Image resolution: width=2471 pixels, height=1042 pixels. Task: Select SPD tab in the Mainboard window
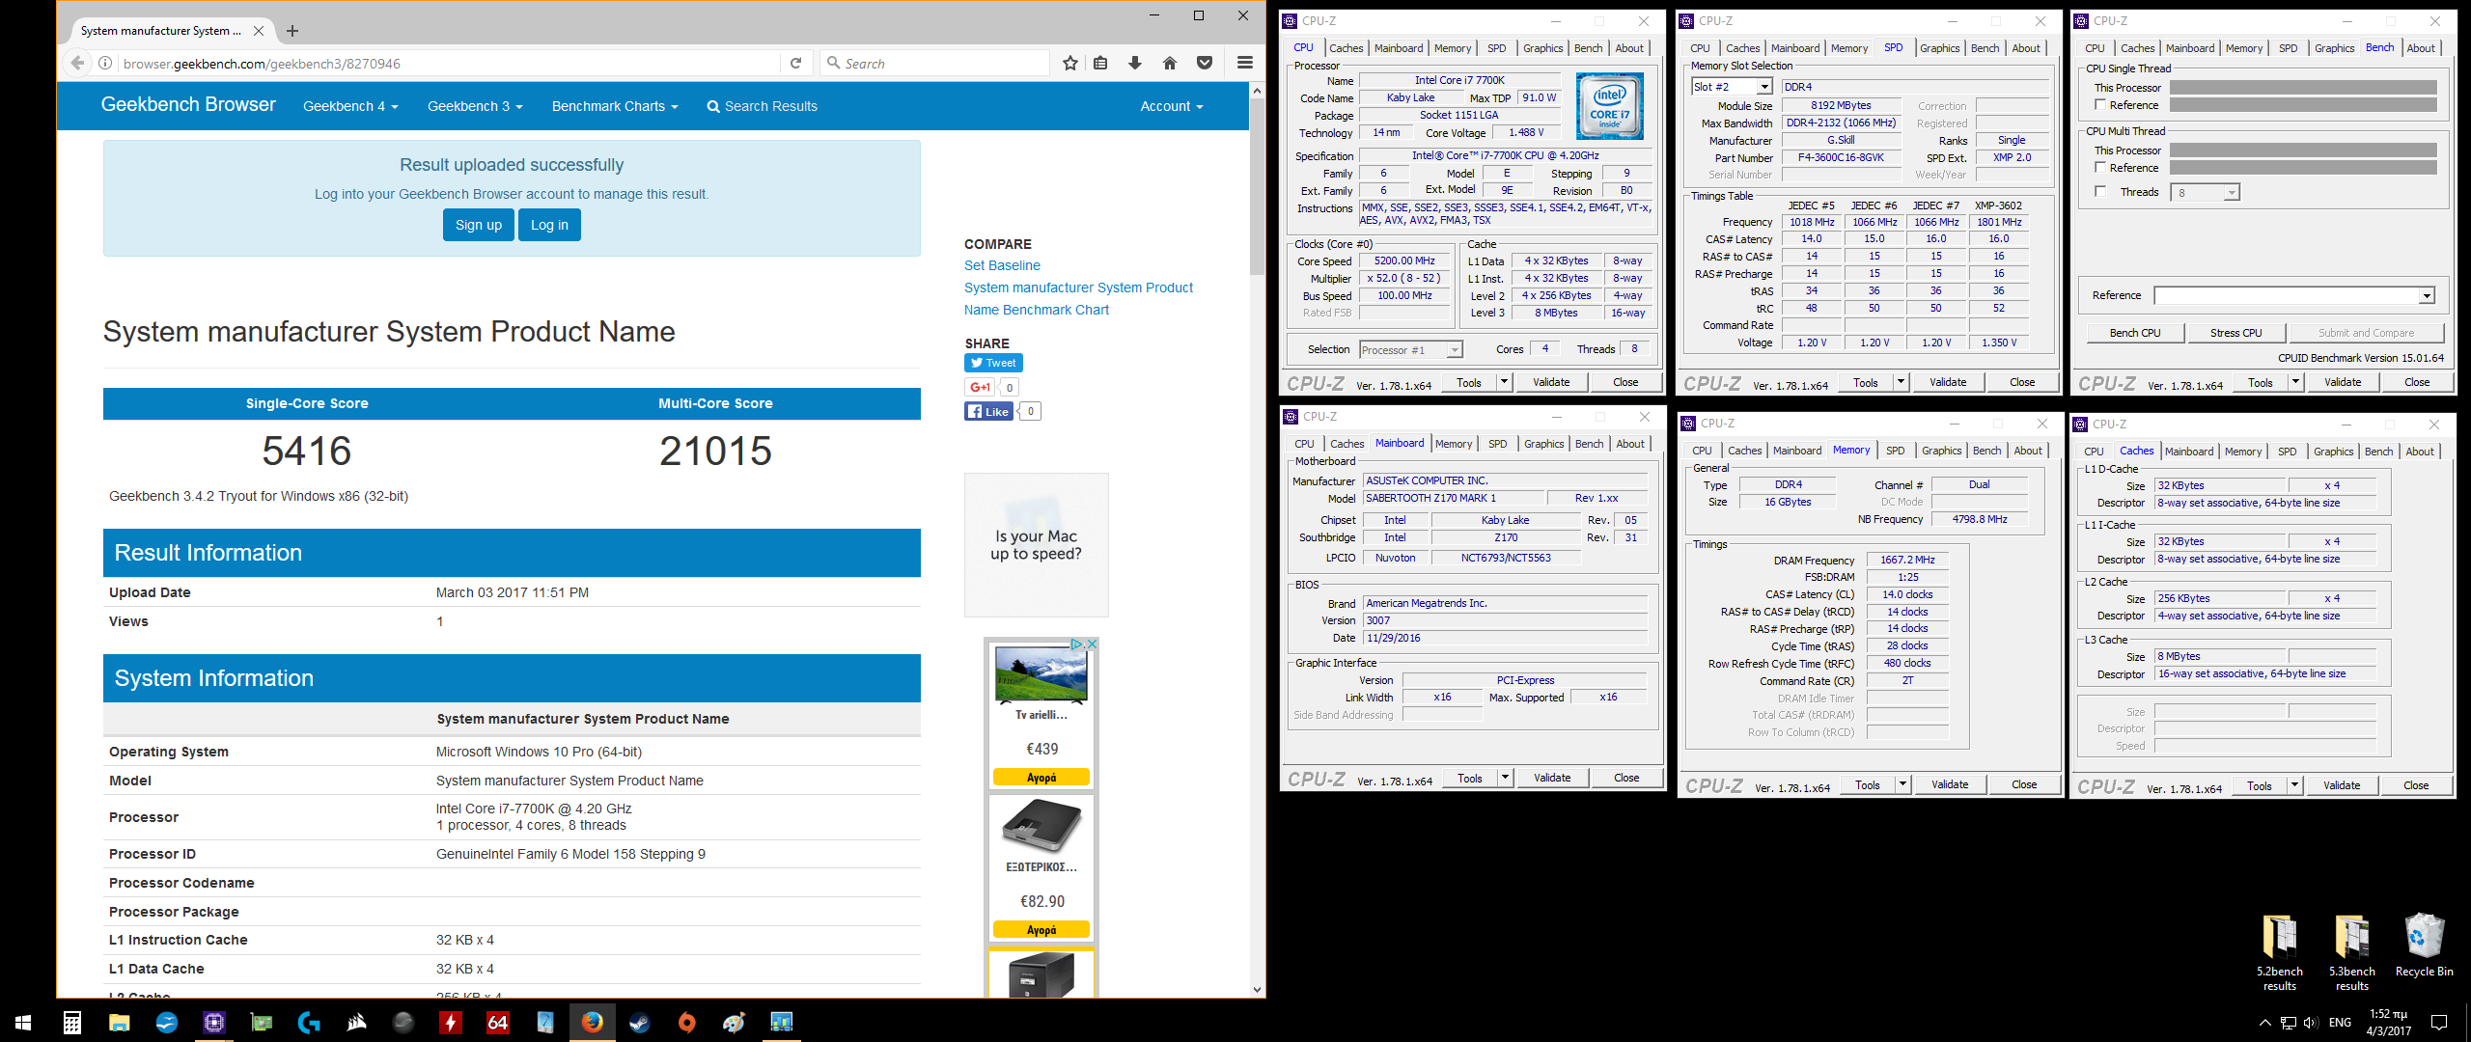(x=1497, y=444)
